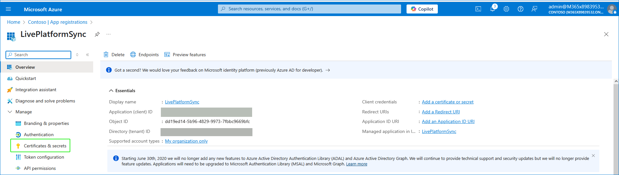Click Add a Redirect URI
Image resolution: width=619 pixels, height=175 pixels.
441,112
